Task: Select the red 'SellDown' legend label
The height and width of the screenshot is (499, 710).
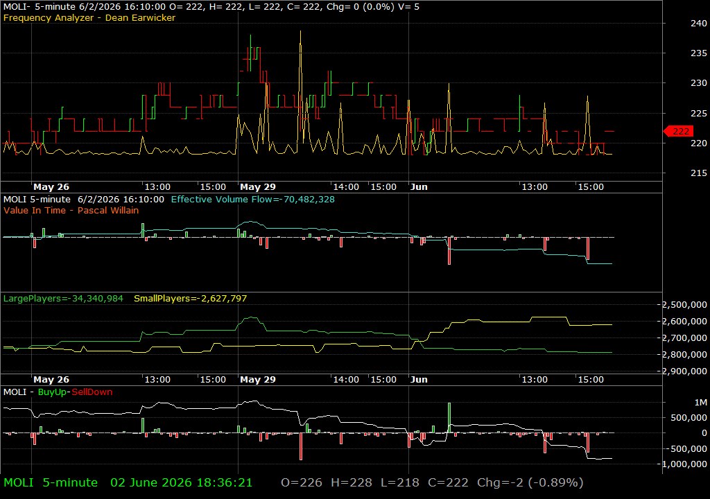Action: 92,392
